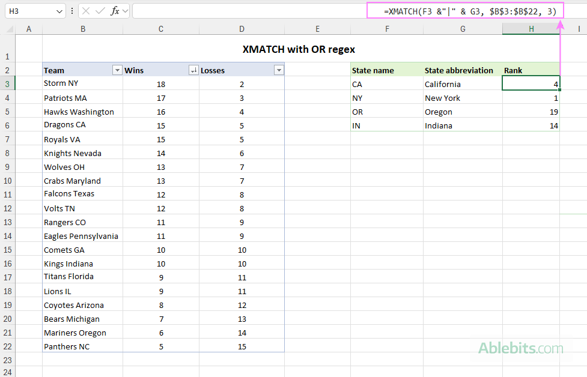
Task: Select the 'State abbreviation' header cell
Action: (458, 70)
